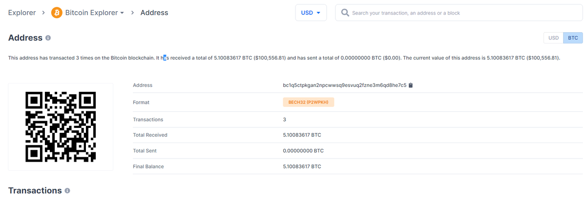Open the USD currency dropdown
The image size is (586, 205).
click(x=311, y=13)
